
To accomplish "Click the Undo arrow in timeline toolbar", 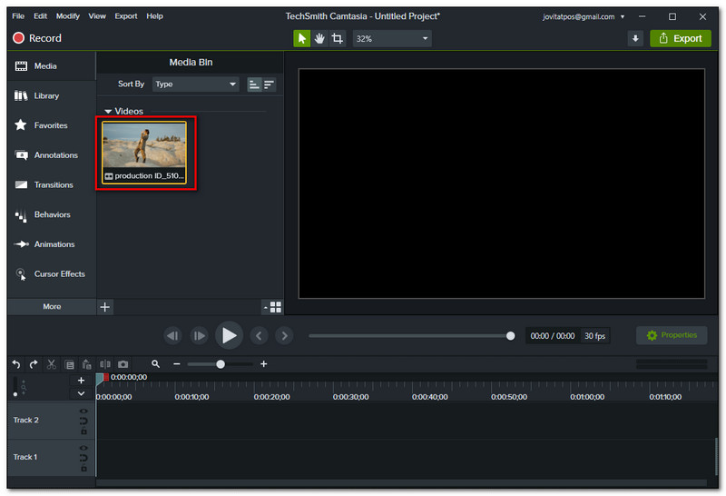I will [15, 363].
